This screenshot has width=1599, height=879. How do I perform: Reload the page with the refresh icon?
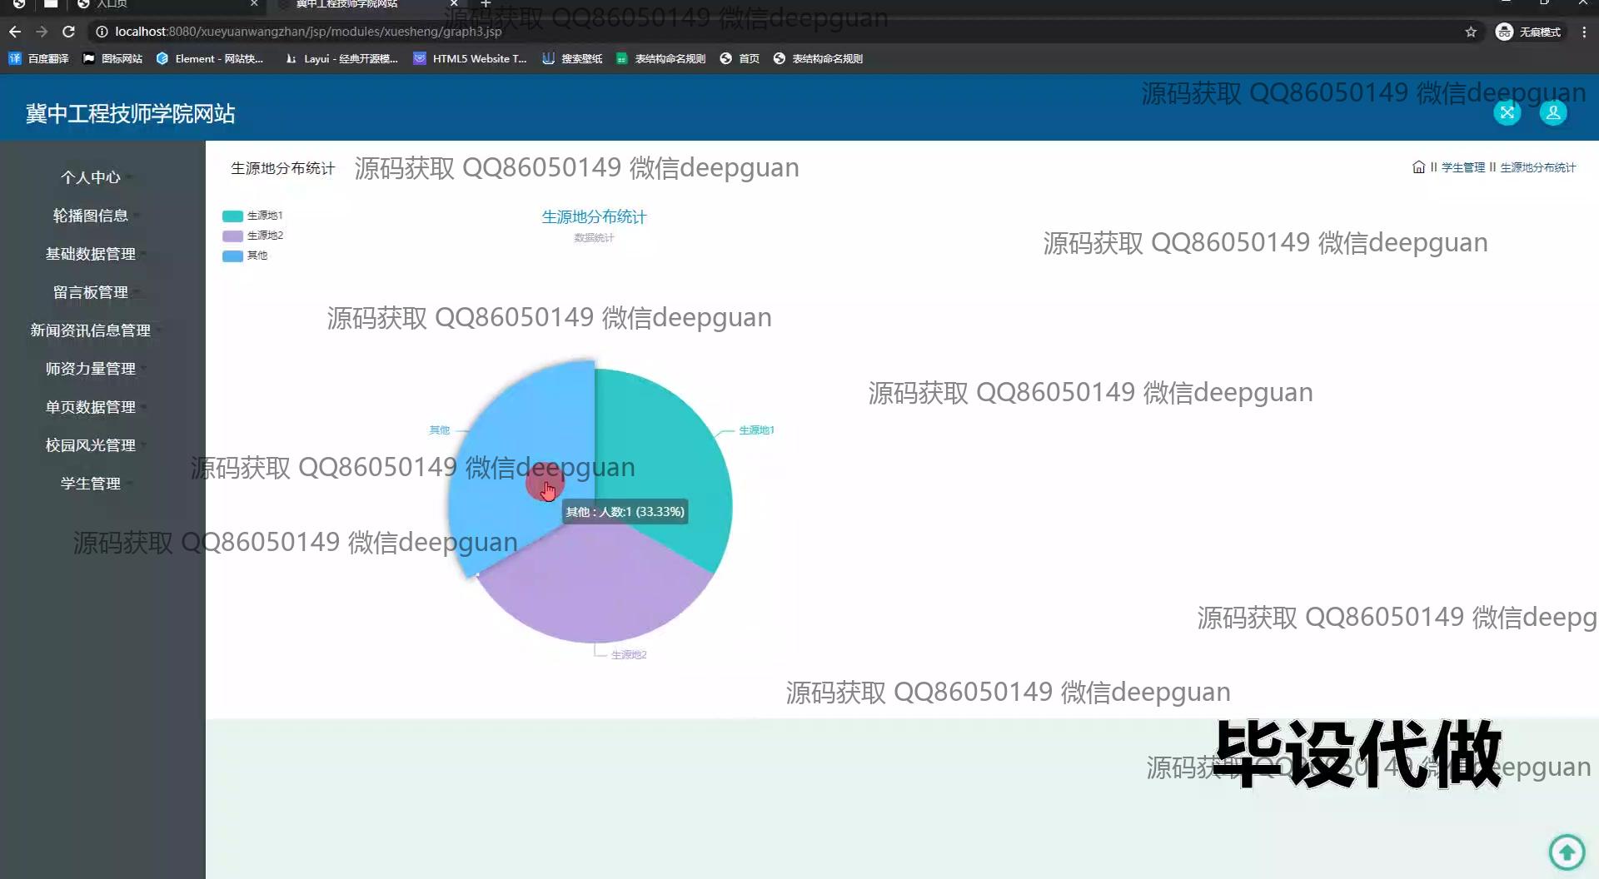pyautogui.click(x=69, y=32)
